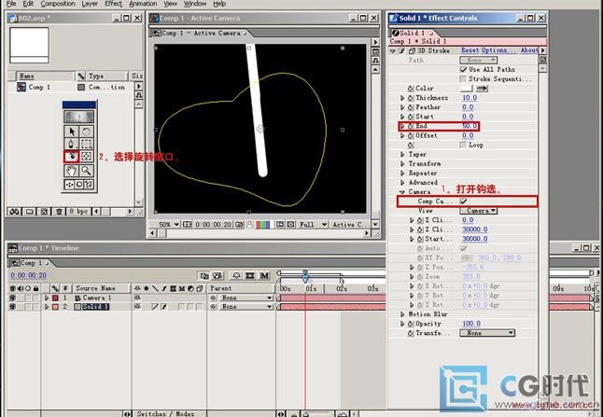Click the trash delete icon in Project
The image size is (603, 417).
59,212
